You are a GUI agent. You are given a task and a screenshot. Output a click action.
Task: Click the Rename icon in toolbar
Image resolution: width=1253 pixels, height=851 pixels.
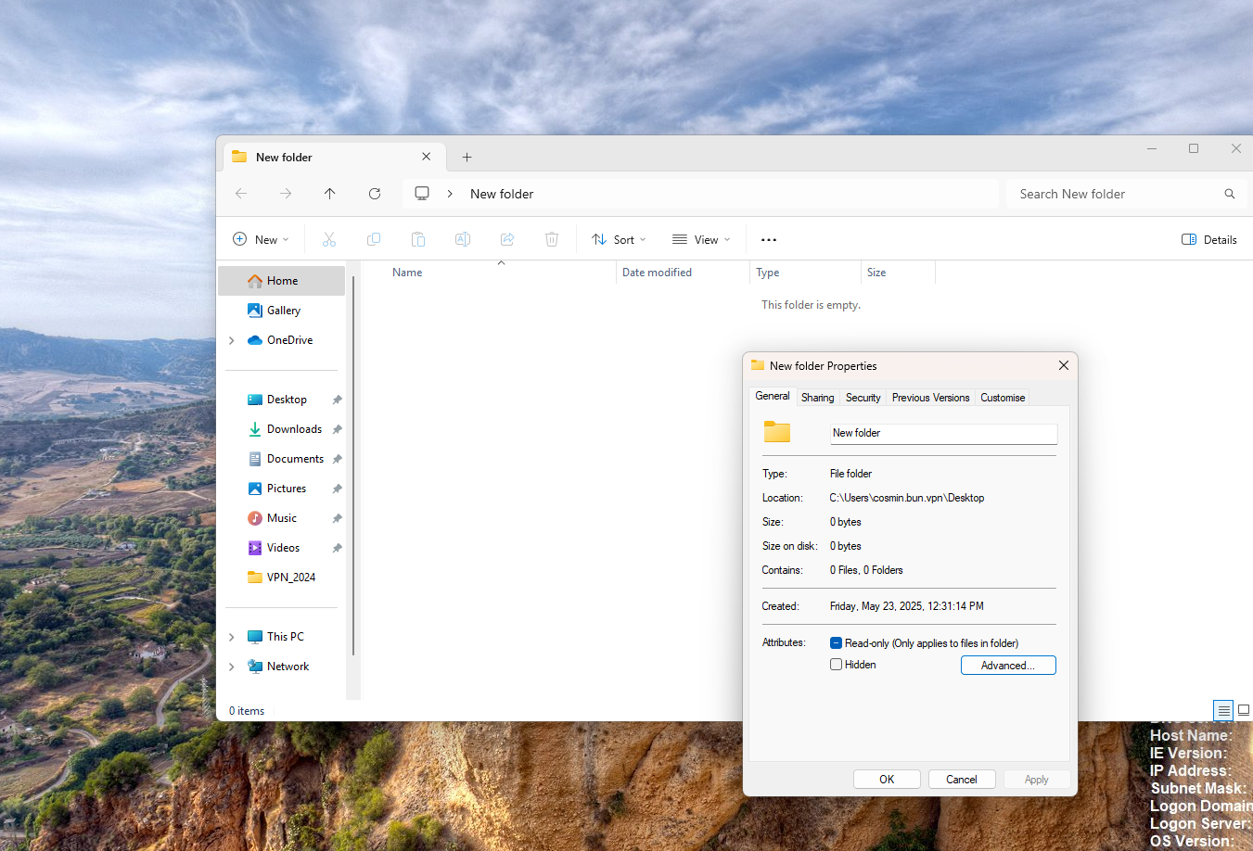point(463,239)
